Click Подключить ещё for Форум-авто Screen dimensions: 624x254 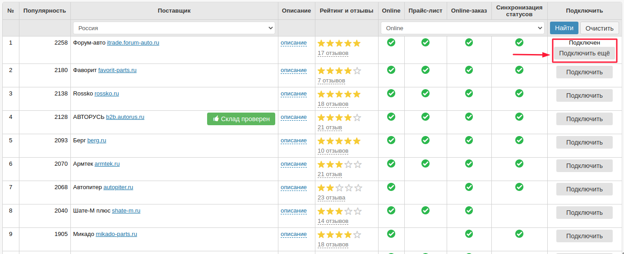click(584, 53)
